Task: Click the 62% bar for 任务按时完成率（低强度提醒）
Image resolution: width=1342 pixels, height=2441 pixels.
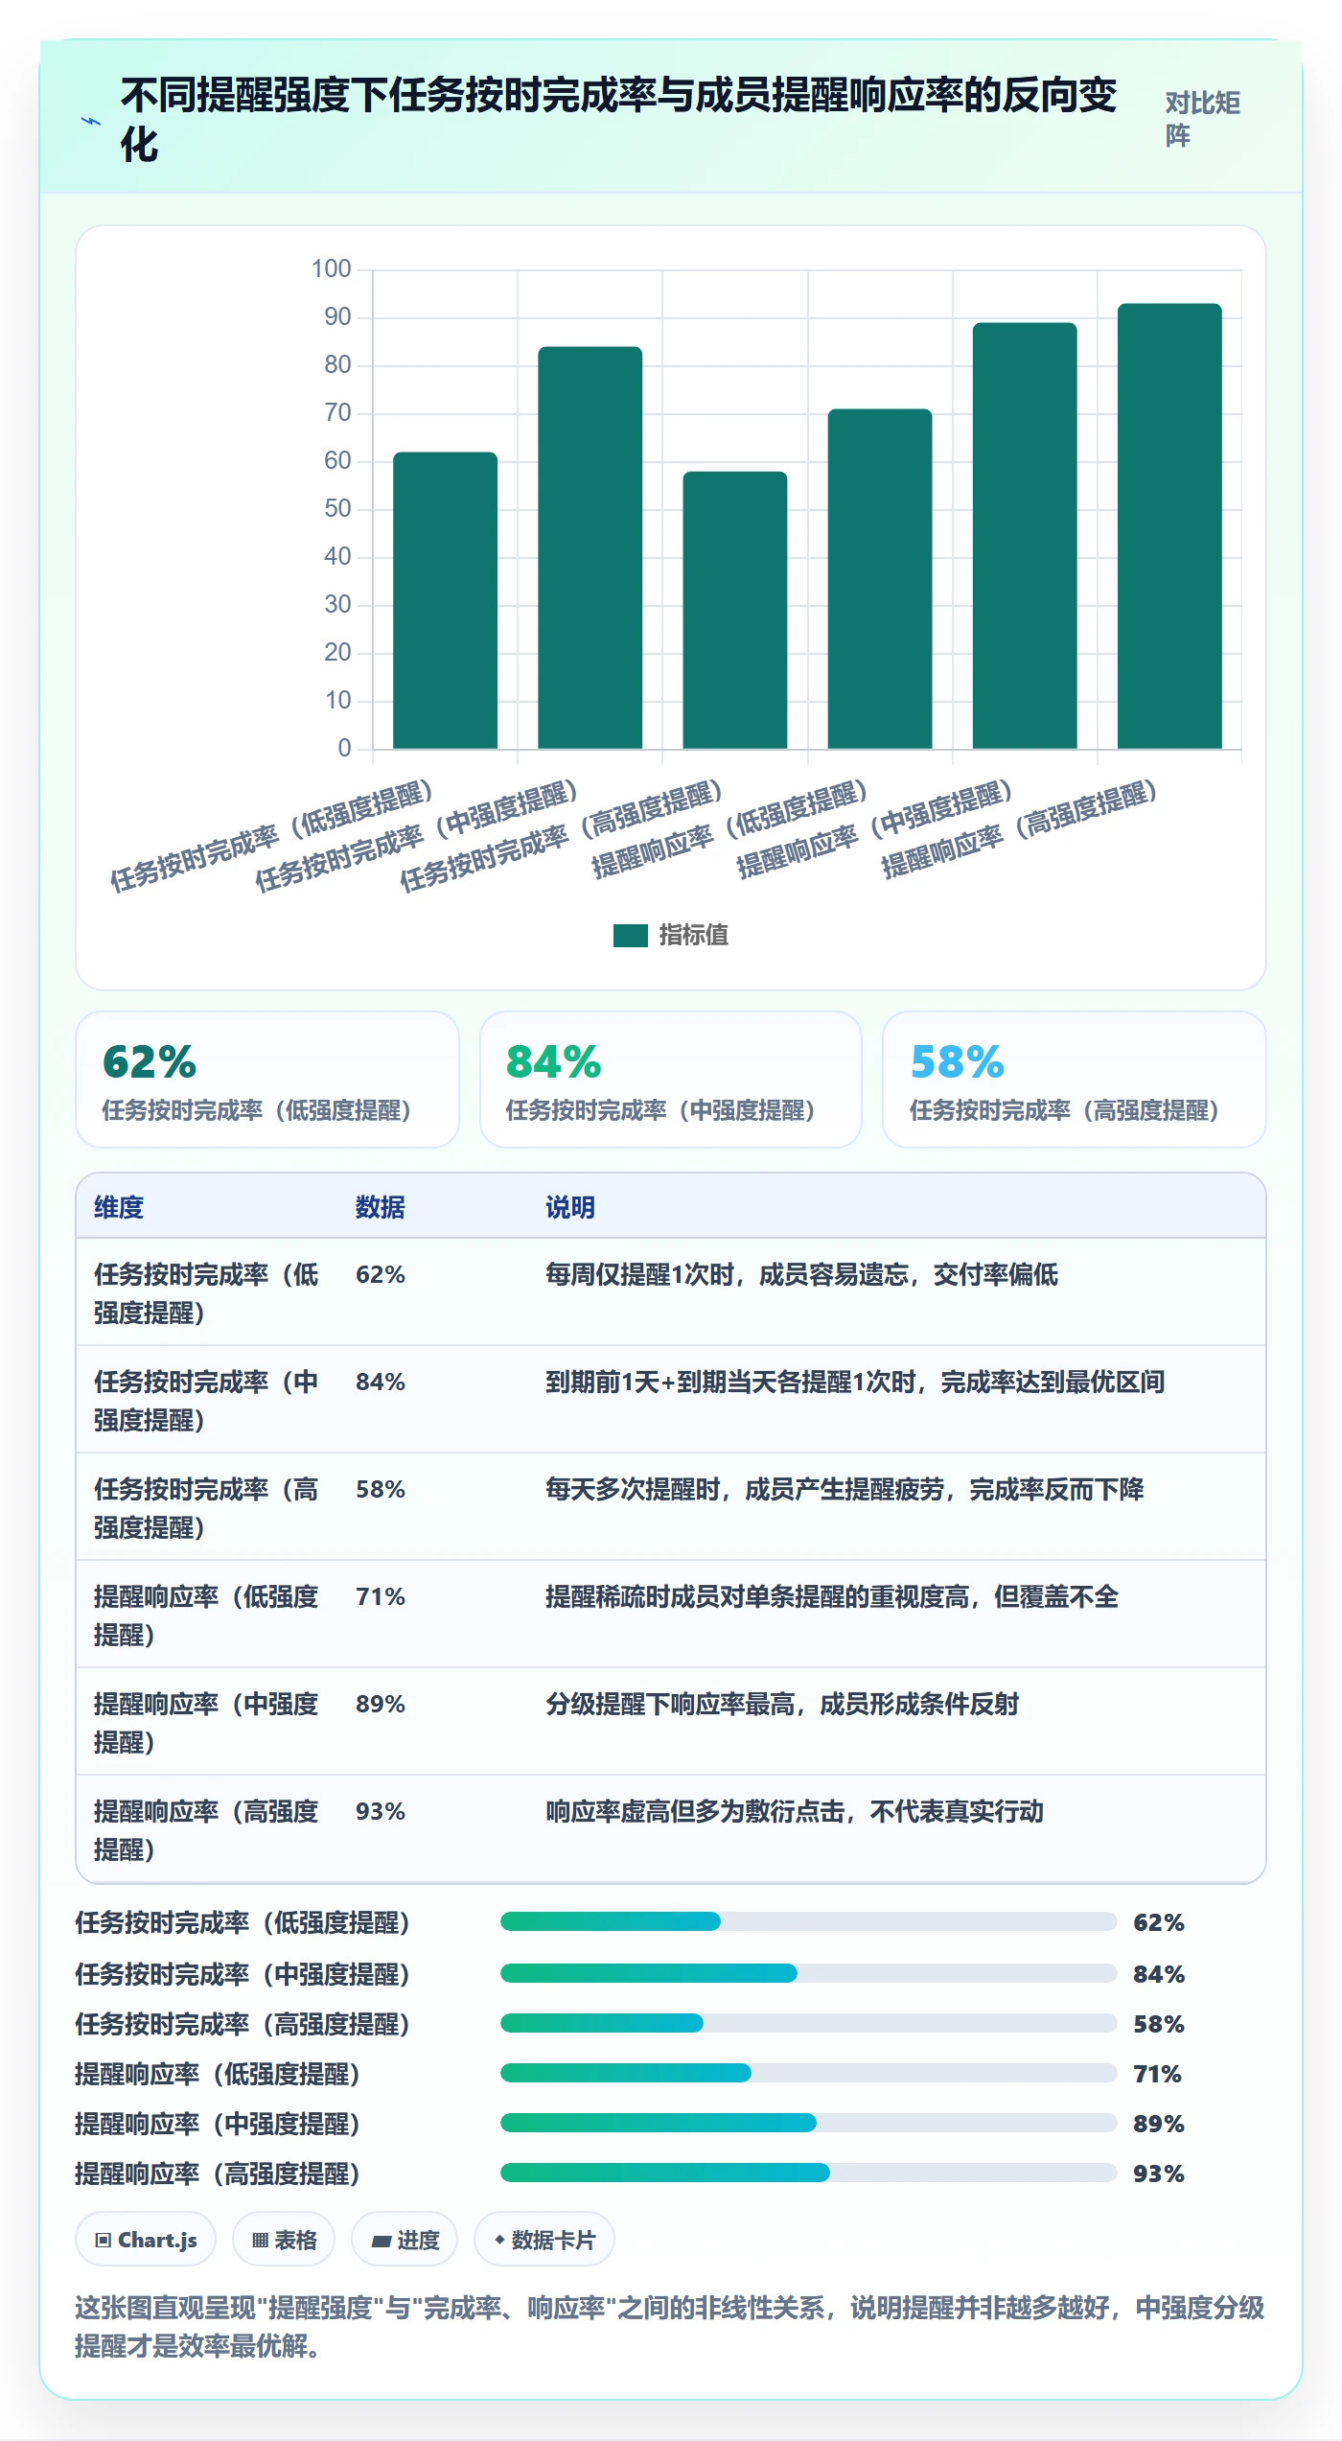Action: 446,600
